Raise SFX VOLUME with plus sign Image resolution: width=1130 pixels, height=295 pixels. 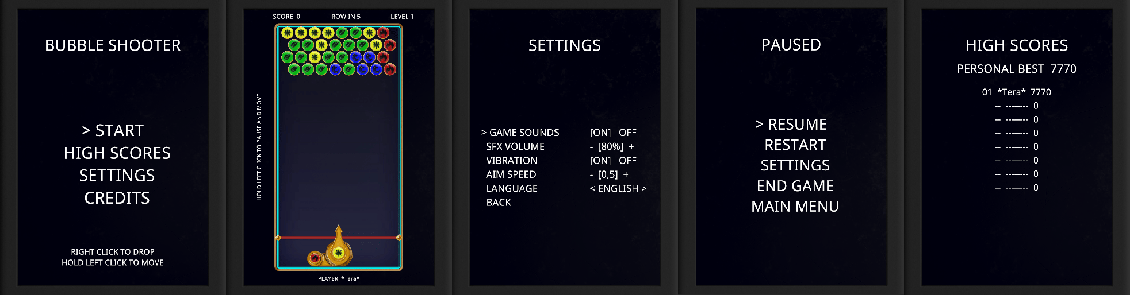click(x=631, y=146)
